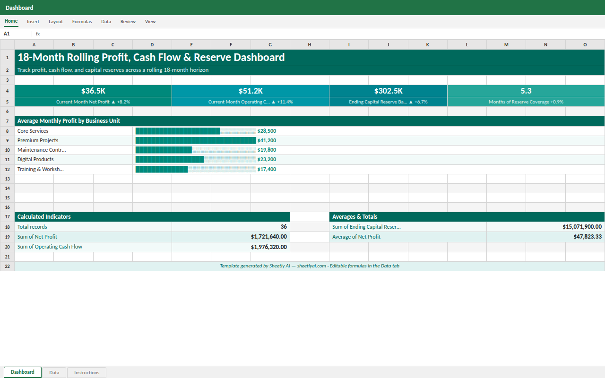Click into the formula bar field

(x=321, y=34)
